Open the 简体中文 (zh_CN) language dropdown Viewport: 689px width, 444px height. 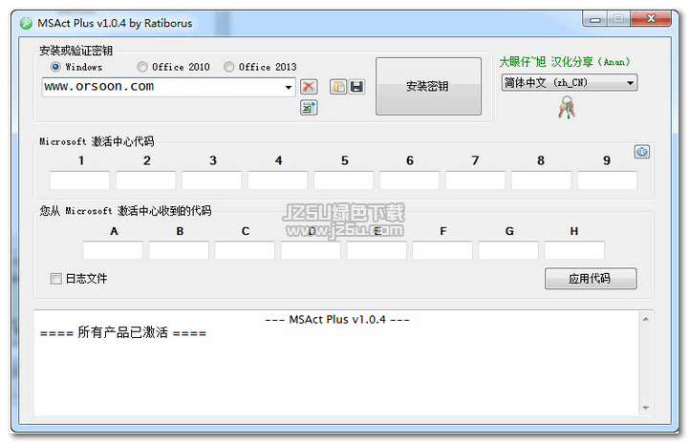point(569,82)
